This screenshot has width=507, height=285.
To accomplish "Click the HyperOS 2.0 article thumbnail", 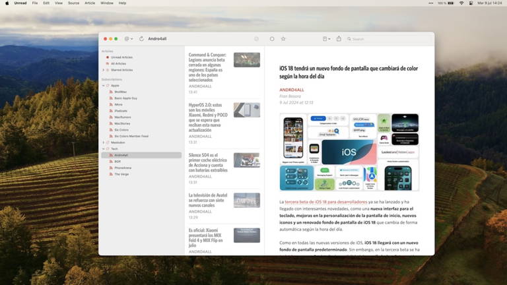I will [247, 110].
